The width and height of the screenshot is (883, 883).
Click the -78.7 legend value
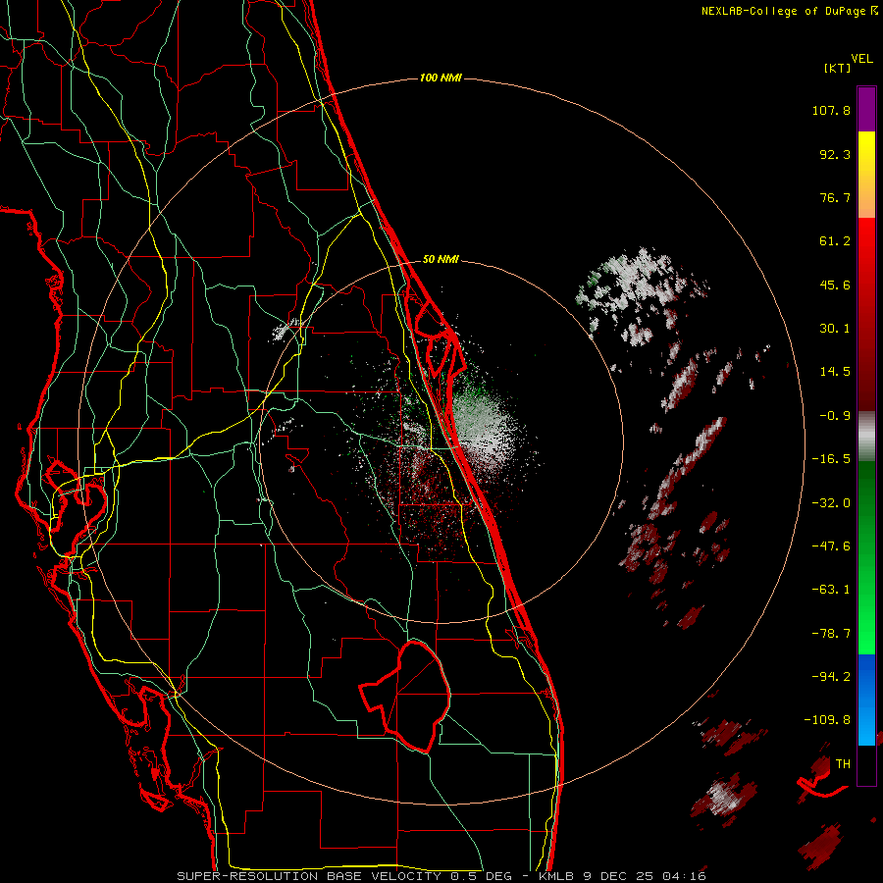[x=831, y=634]
